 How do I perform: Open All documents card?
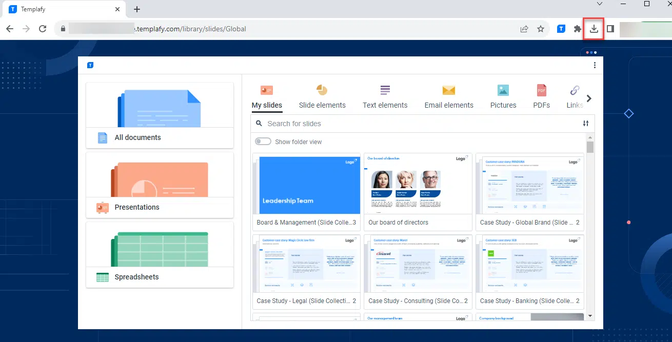pyautogui.click(x=160, y=115)
